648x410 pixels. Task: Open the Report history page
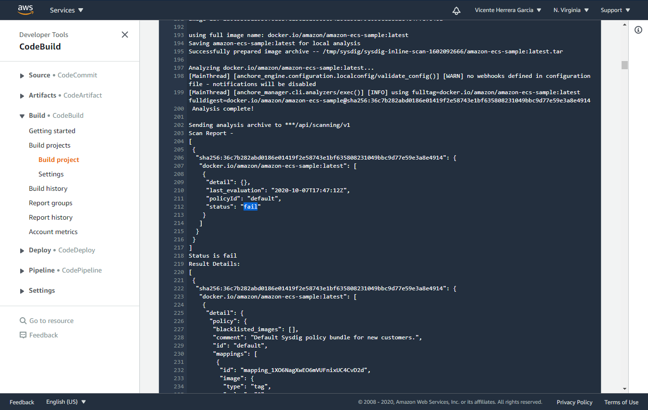[x=50, y=217]
